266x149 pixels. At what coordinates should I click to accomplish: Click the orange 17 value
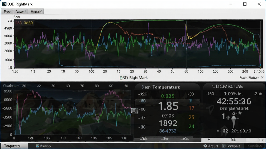[x=191, y=108]
